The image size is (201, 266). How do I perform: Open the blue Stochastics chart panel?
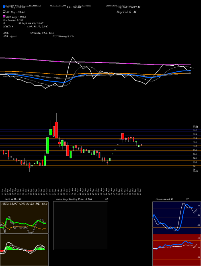click(x=176, y=218)
